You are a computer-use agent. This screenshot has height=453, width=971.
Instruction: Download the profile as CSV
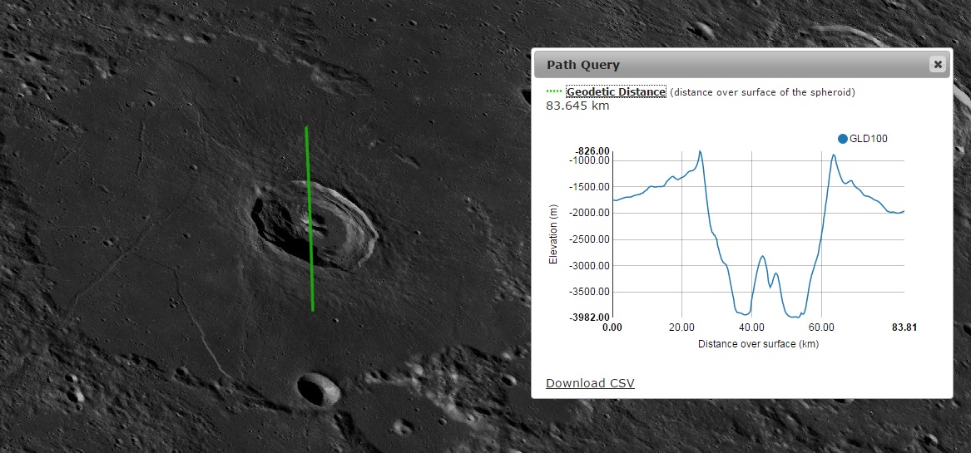tap(590, 382)
